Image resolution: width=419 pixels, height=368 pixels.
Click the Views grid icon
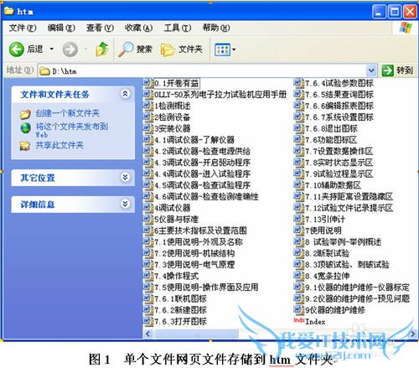pos(222,49)
